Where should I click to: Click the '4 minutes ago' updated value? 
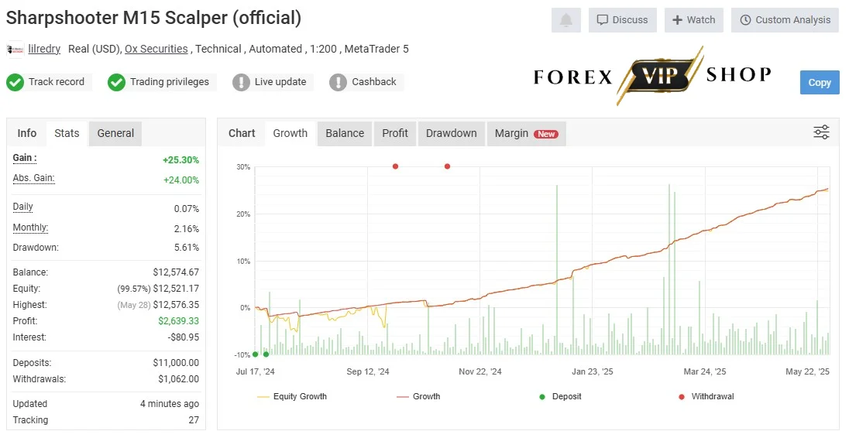[170, 404]
